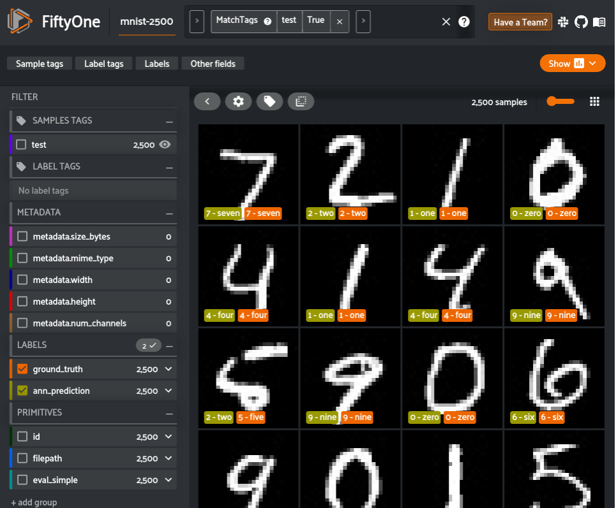The width and height of the screenshot is (616, 508).
Task: Click the + add group link
Action: pos(33,502)
